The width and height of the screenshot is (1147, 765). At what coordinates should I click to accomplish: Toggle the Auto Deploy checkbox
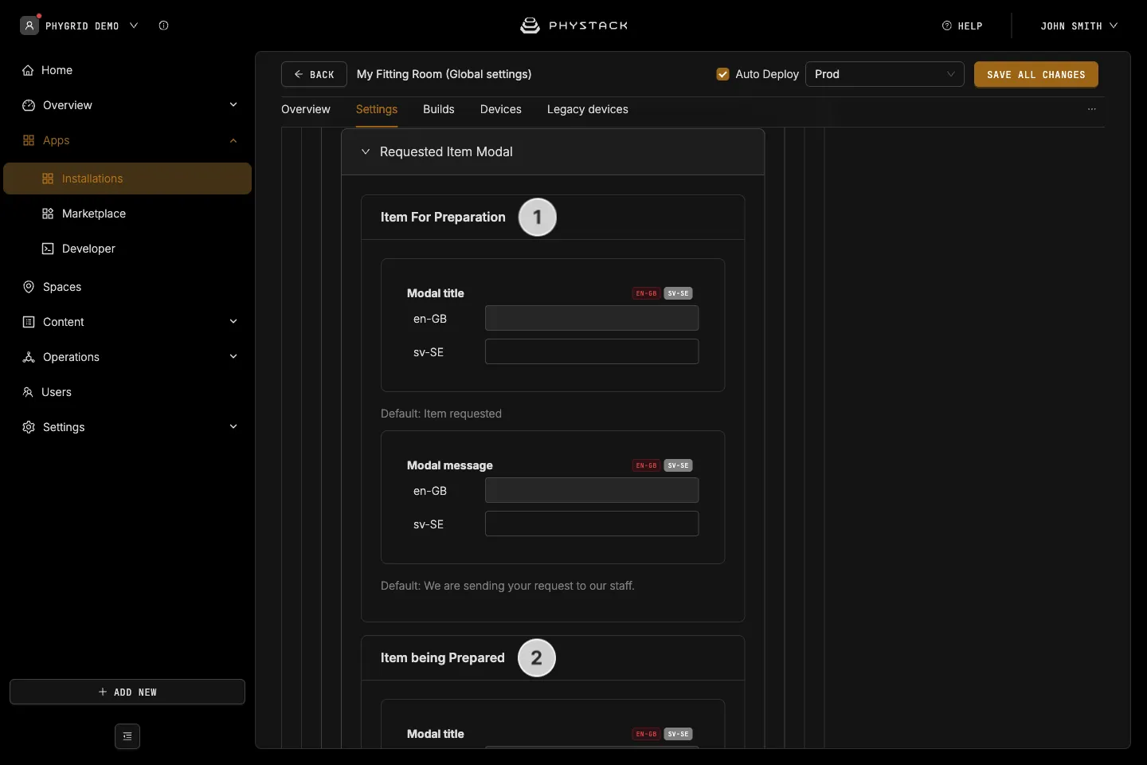[x=723, y=74]
